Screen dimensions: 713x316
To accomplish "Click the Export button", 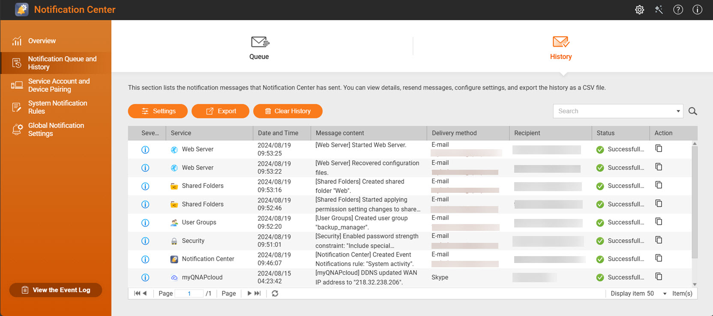I will click(x=220, y=111).
